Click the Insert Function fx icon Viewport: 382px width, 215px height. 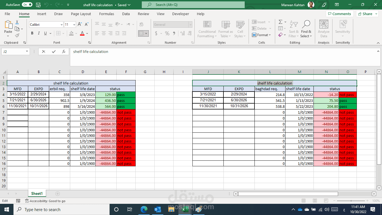click(x=64, y=52)
